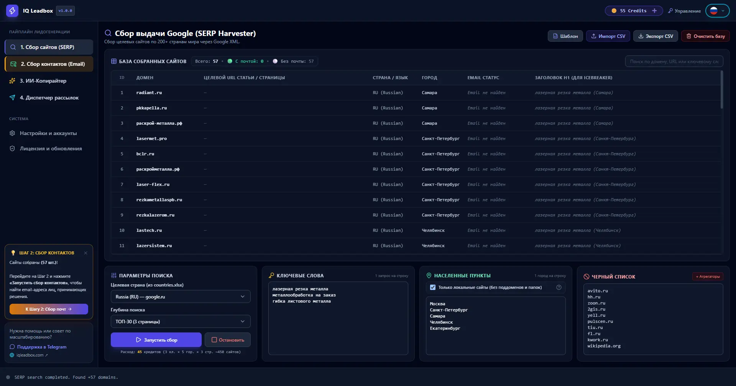Viewport: 736px width, 386px height.
Task: Open 2. Сбор контактов (Email) step
Action: pyautogui.click(x=49, y=64)
